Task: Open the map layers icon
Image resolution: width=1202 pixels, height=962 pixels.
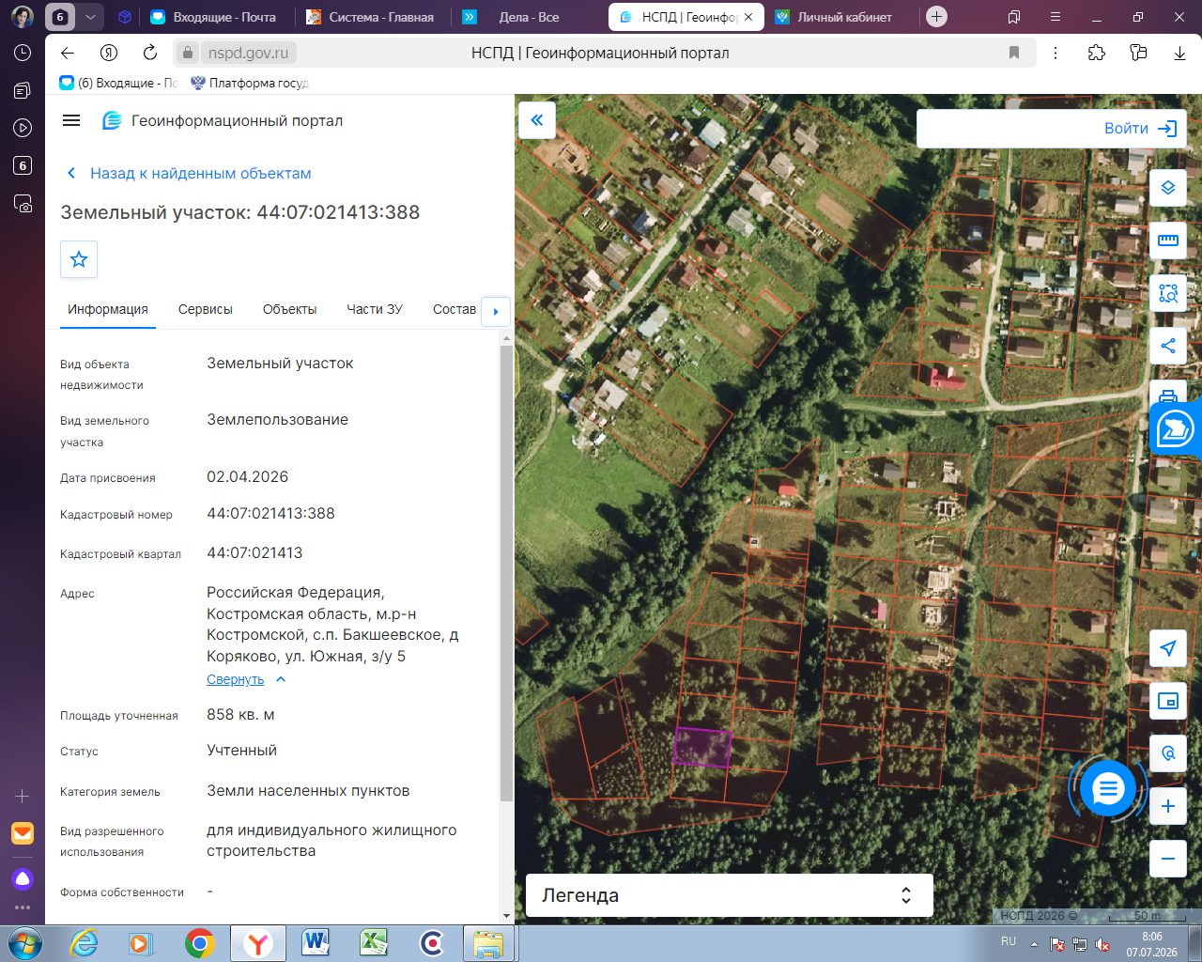Action: pyautogui.click(x=1168, y=188)
